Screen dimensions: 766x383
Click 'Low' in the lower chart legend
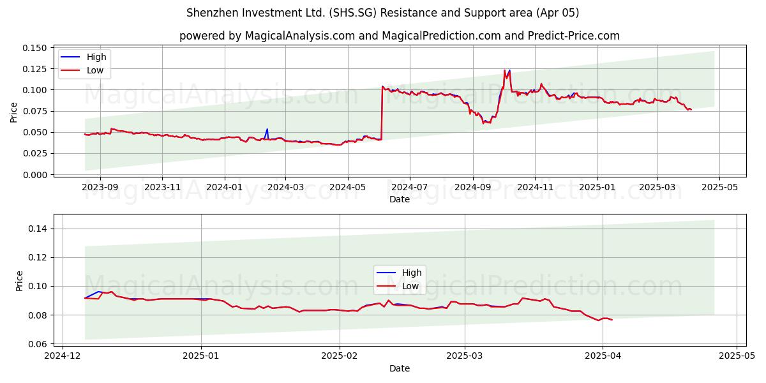[410, 286]
